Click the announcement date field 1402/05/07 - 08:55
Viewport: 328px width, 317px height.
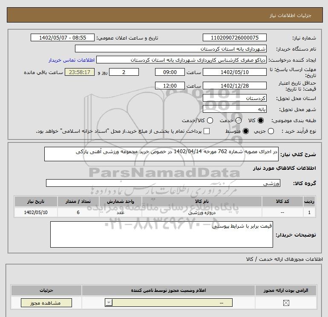click(63, 37)
